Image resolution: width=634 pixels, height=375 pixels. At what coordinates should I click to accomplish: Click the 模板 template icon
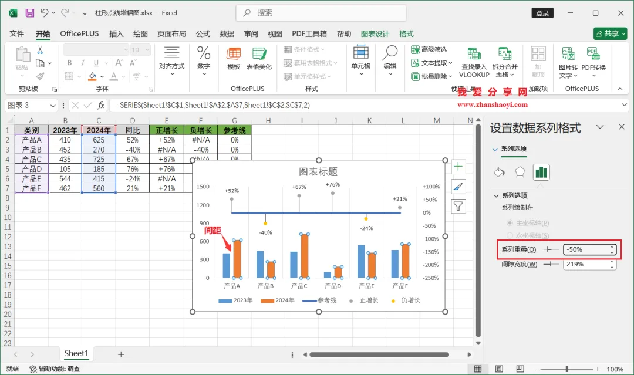(x=234, y=54)
